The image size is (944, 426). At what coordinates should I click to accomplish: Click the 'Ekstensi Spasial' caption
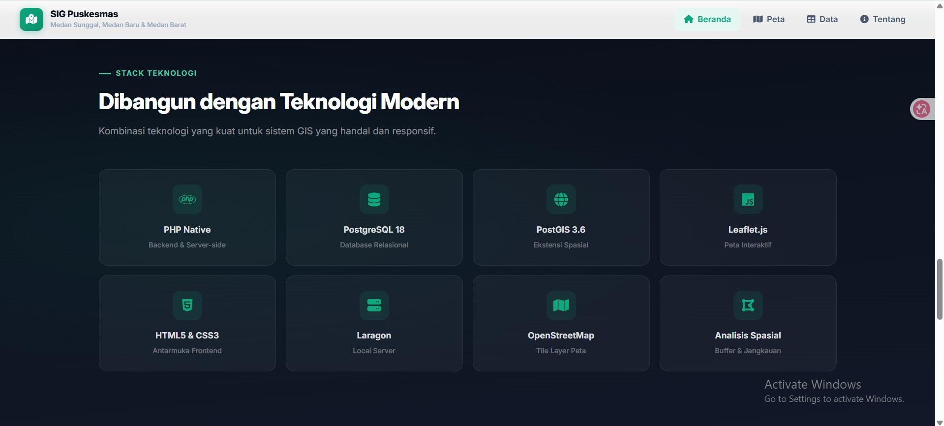click(561, 245)
